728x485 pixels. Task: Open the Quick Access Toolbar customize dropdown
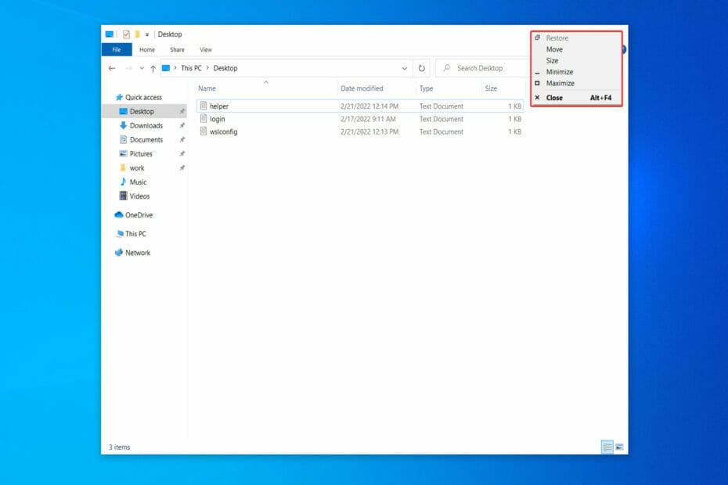[148, 34]
